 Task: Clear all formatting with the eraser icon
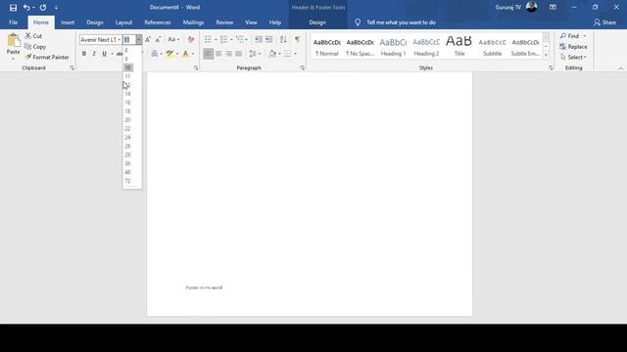click(191, 39)
